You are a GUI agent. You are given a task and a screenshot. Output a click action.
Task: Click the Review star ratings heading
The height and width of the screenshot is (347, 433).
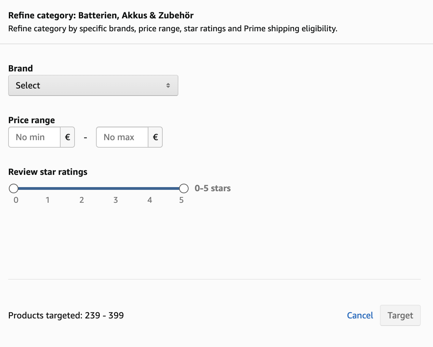pyautogui.click(x=48, y=172)
